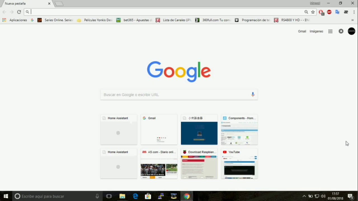Expand the bookmarks overflow chevron

point(352,20)
